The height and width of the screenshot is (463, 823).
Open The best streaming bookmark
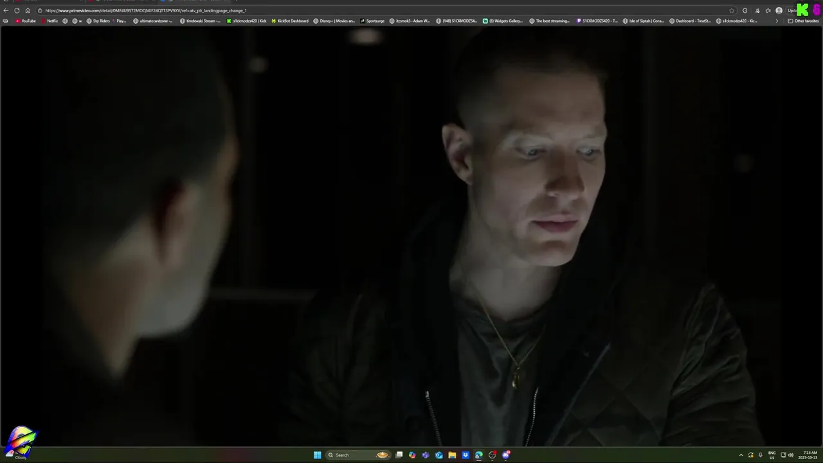point(550,21)
